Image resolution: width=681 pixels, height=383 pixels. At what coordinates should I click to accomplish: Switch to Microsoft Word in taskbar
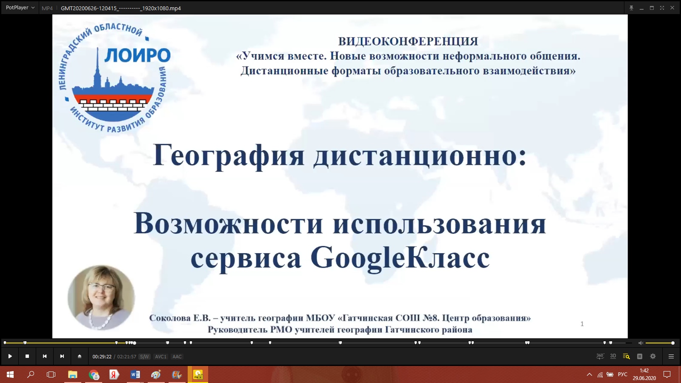coord(135,374)
